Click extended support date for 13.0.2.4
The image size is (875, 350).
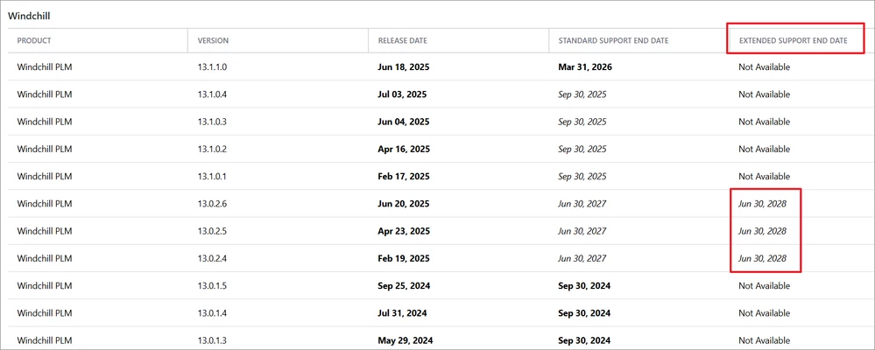click(762, 258)
